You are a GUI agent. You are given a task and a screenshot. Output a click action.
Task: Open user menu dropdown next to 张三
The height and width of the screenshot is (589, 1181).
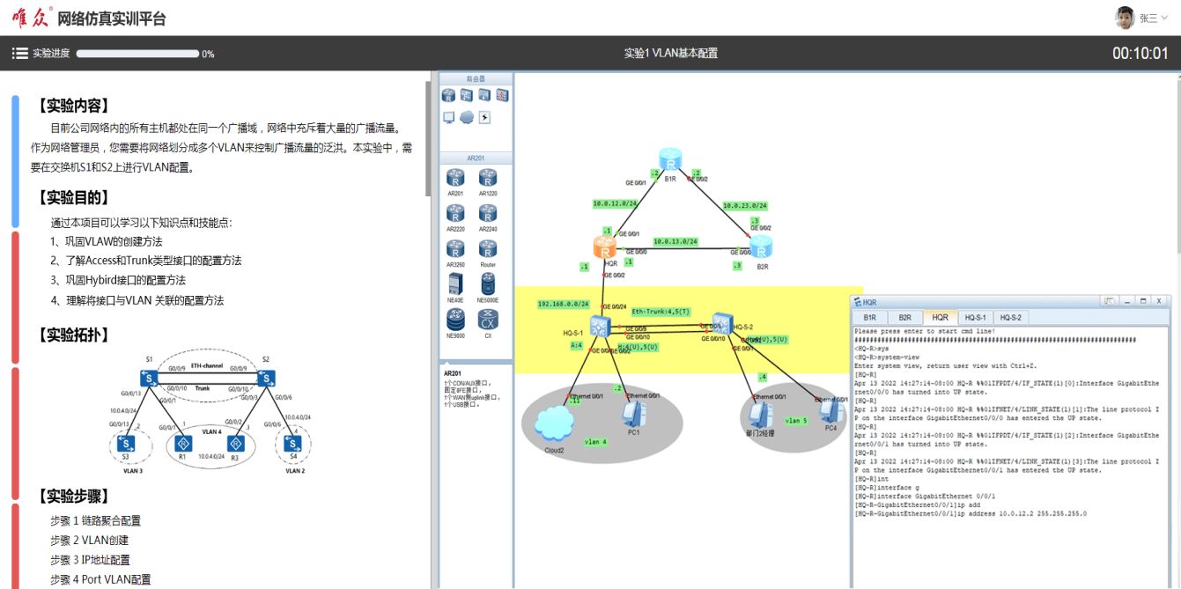point(1164,18)
